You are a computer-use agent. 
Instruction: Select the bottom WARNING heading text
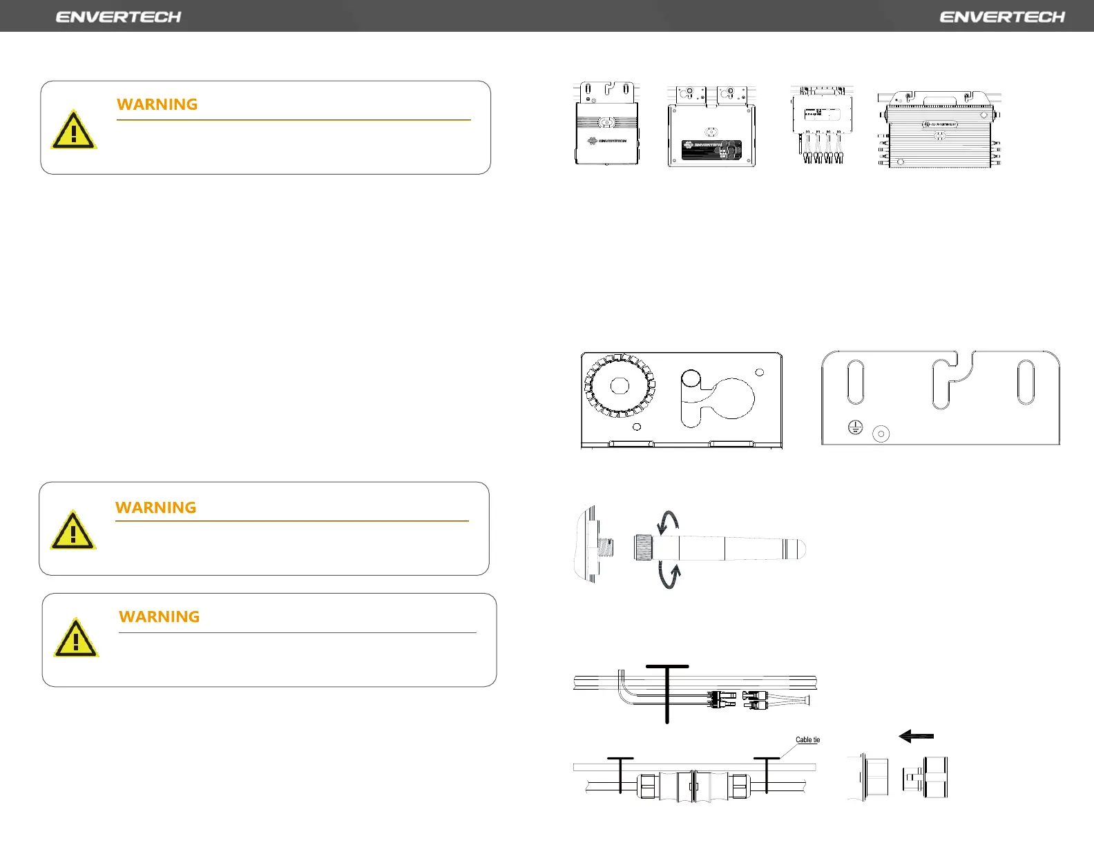click(160, 616)
